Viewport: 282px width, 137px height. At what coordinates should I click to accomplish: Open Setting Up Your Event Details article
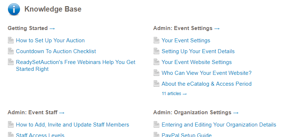(198, 51)
